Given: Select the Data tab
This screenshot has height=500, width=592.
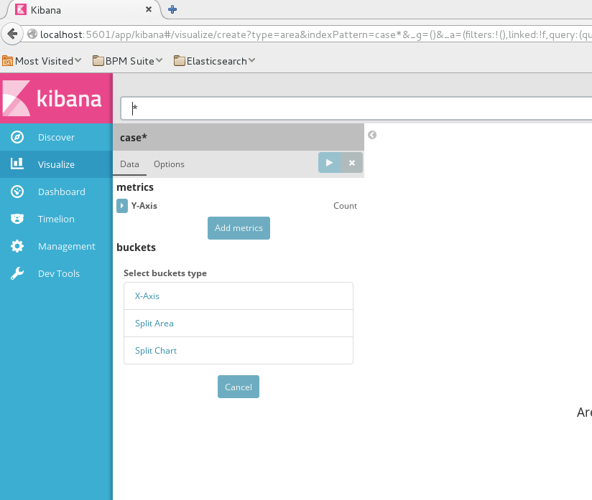Looking at the screenshot, I should (x=129, y=164).
